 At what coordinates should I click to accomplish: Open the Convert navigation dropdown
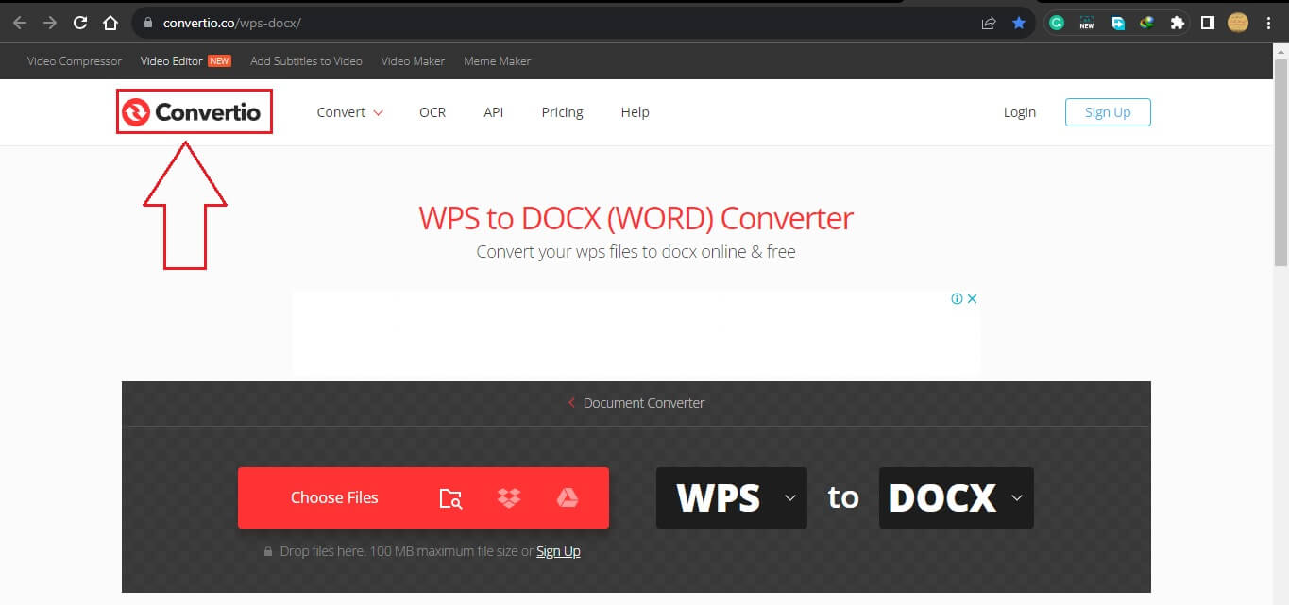tap(349, 111)
